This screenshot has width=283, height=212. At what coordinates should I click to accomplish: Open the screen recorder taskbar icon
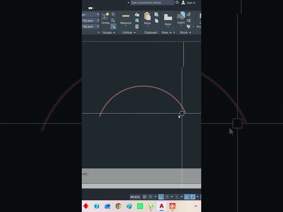172,206
